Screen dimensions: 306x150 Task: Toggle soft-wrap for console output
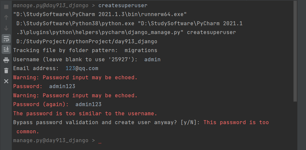(6, 39)
